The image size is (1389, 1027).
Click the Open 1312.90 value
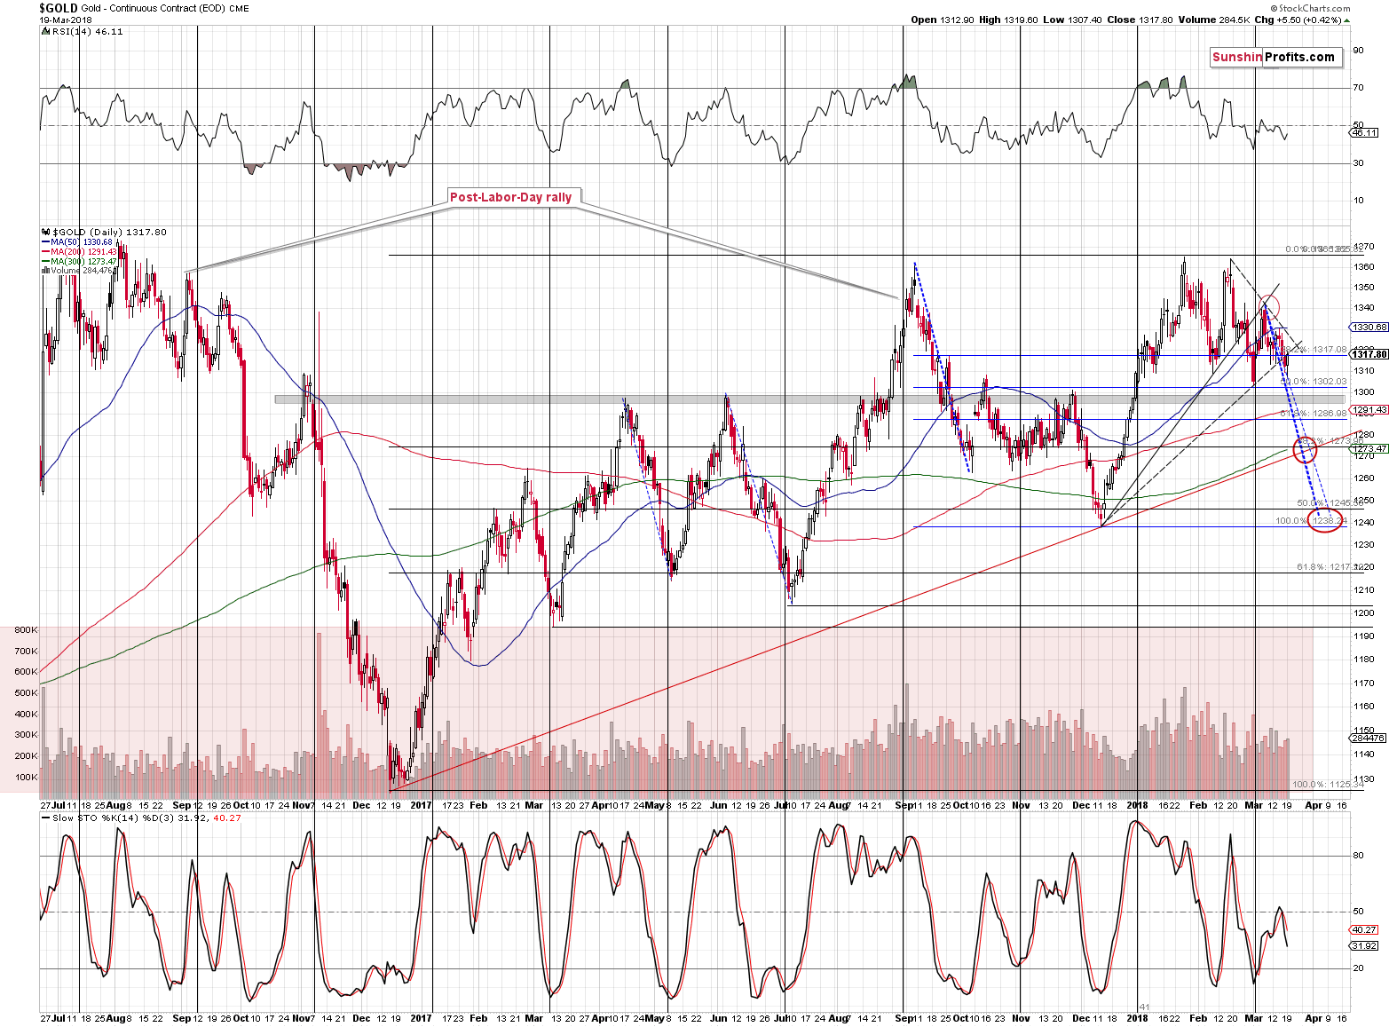click(x=943, y=20)
